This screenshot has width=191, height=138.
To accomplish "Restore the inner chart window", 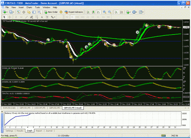I will tap(185, 7).
